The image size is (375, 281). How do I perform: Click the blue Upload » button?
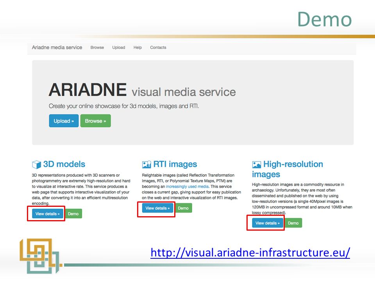click(x=64, y=121)
